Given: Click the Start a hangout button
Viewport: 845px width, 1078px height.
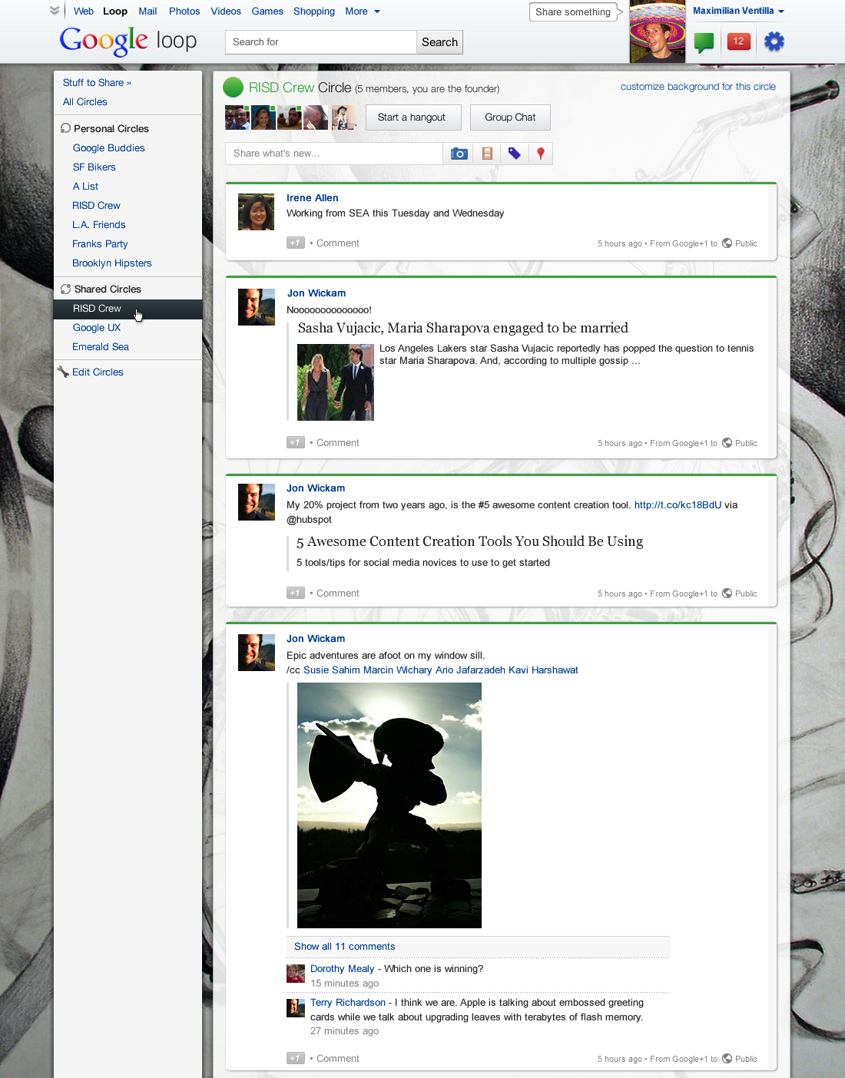Looking at the screenshot, I should click(413, 117).
